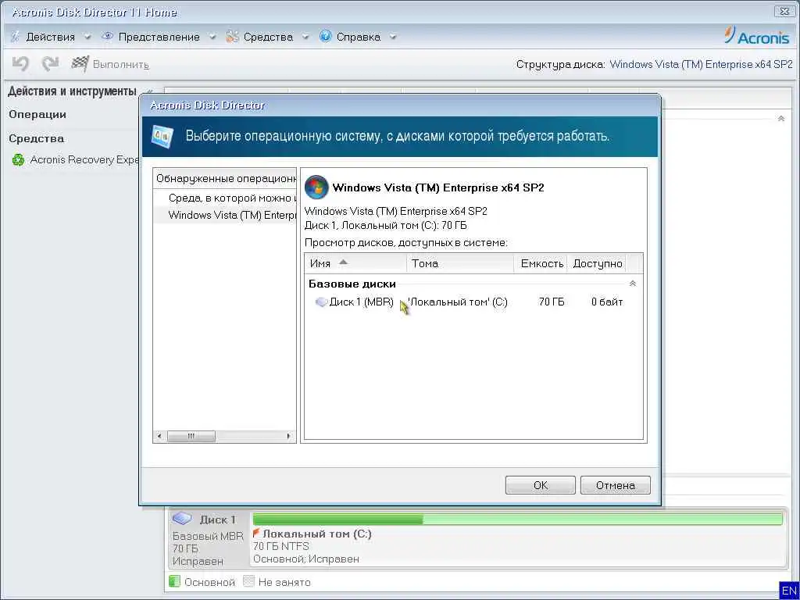Click left arrow of OS list scrollbar

(159, 436)
